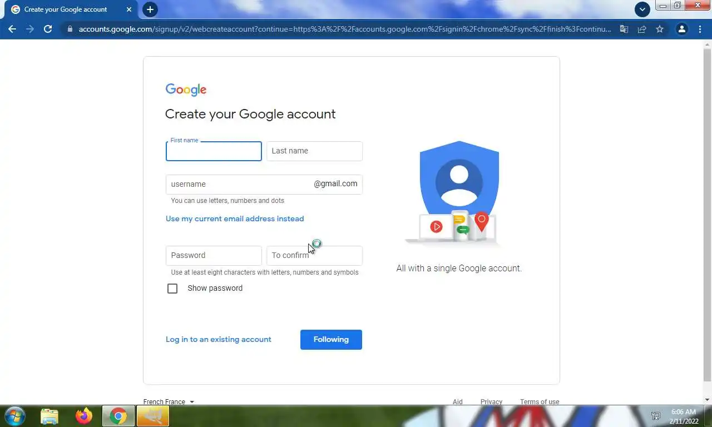Click the username field
Image resolution: width=712 pixels, height=427 pixels.
(264, 185)
